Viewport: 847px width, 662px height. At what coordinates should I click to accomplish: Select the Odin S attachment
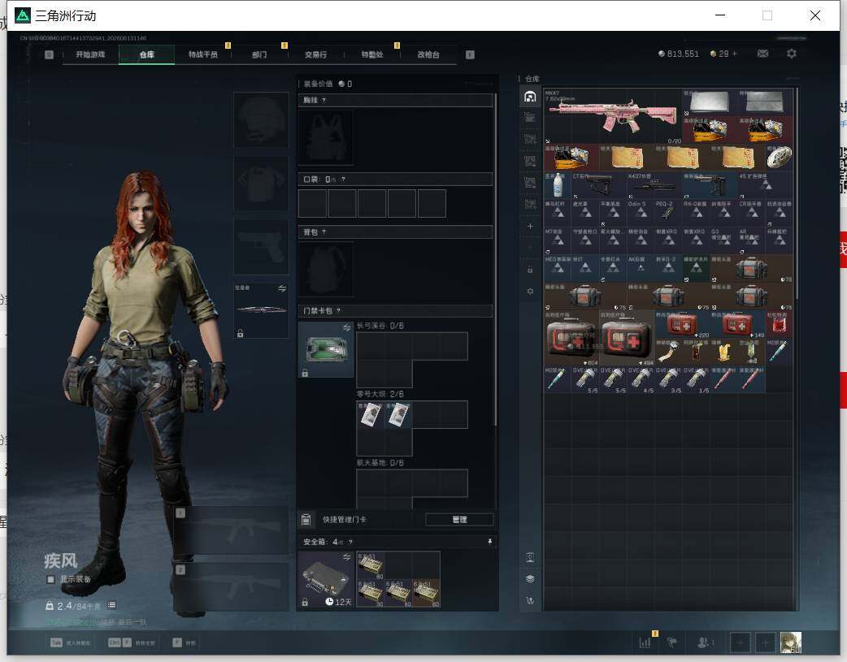pos(641,214)
